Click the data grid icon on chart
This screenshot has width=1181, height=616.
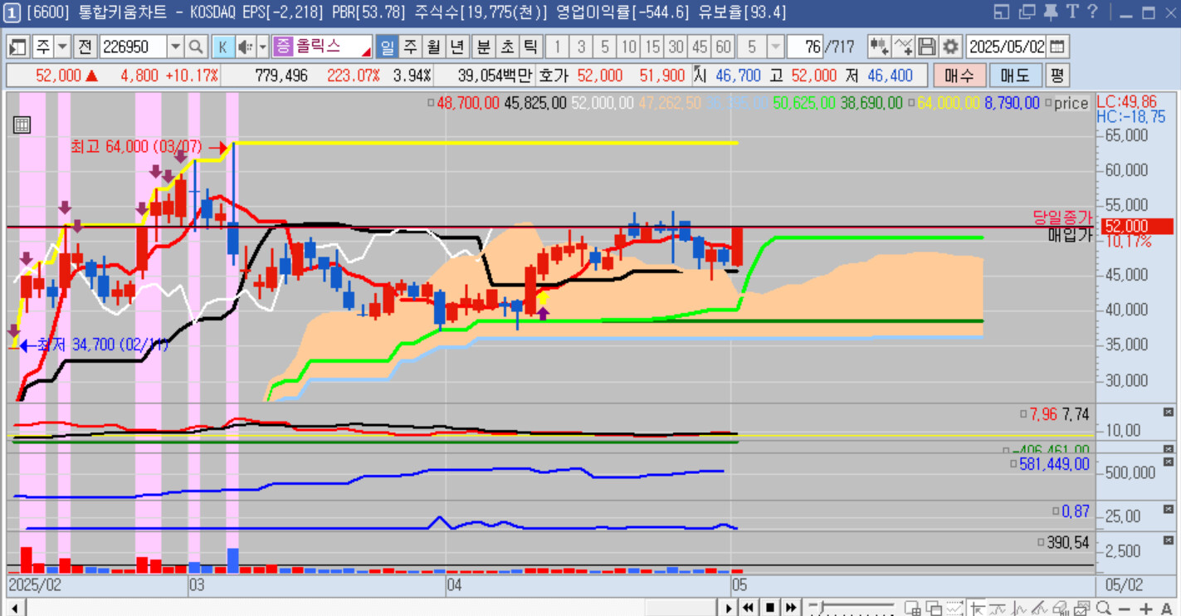[x=22, y=125]
